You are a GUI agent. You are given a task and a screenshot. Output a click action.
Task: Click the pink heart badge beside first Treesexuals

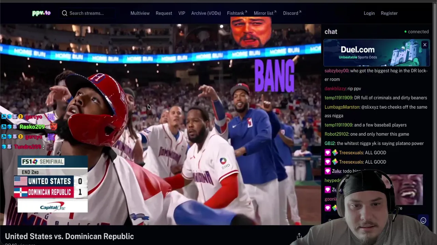[x=328, y=153]
